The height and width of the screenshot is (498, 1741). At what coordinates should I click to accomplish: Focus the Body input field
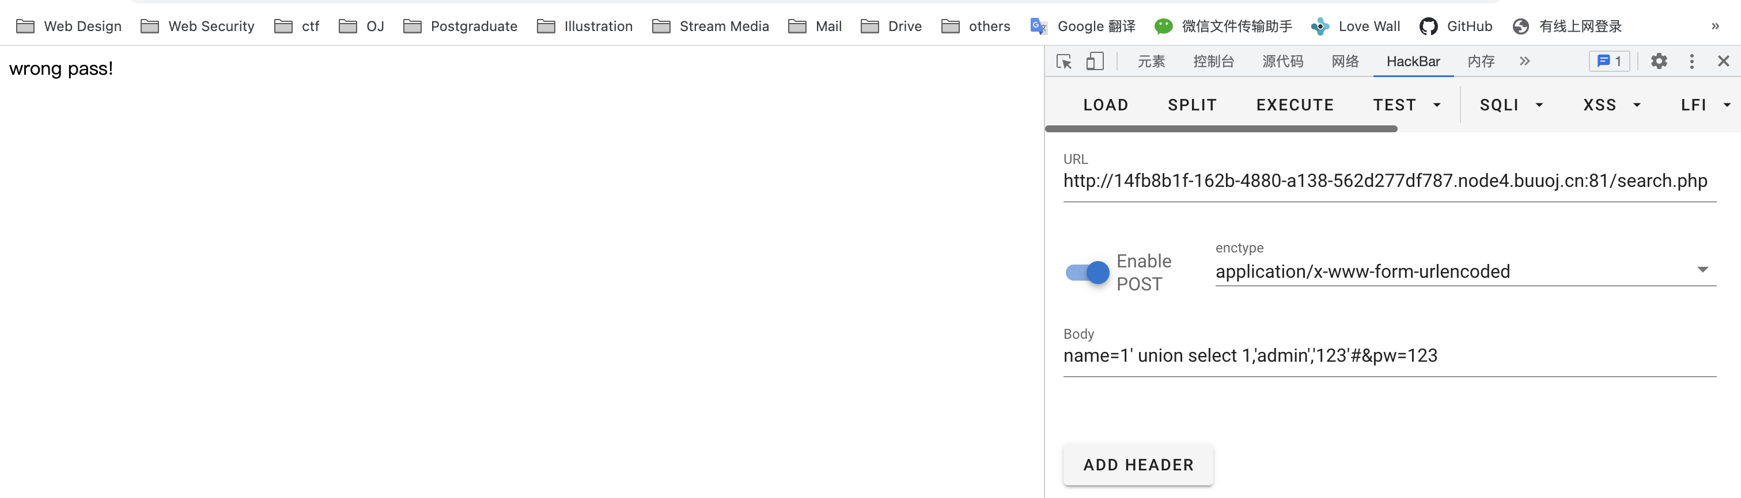(1390, 355)
